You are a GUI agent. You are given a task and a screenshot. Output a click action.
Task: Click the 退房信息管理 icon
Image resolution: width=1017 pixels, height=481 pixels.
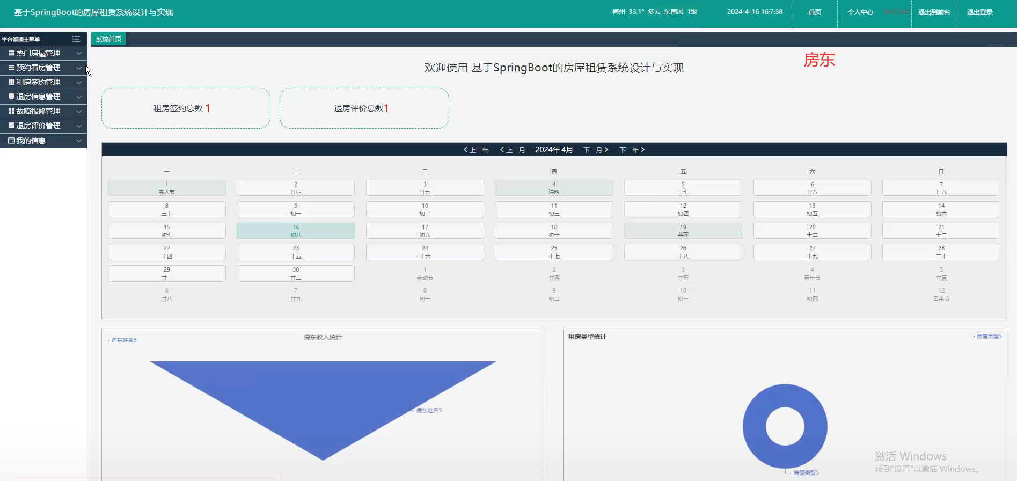(11, 97)
